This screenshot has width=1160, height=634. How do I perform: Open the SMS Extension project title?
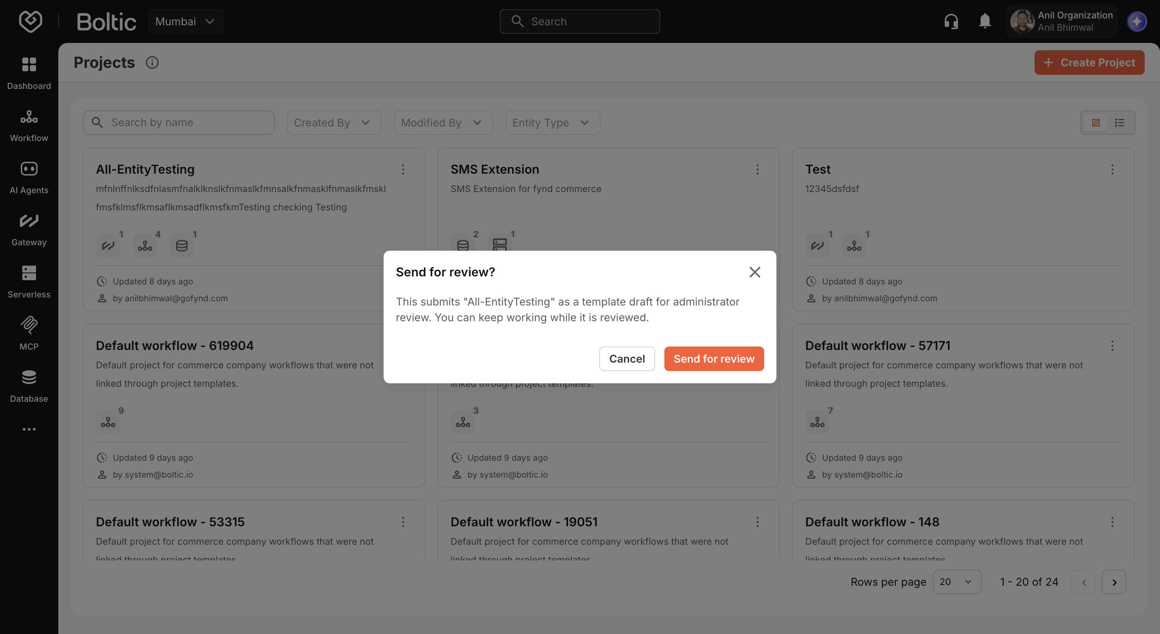tap(494, 169)
